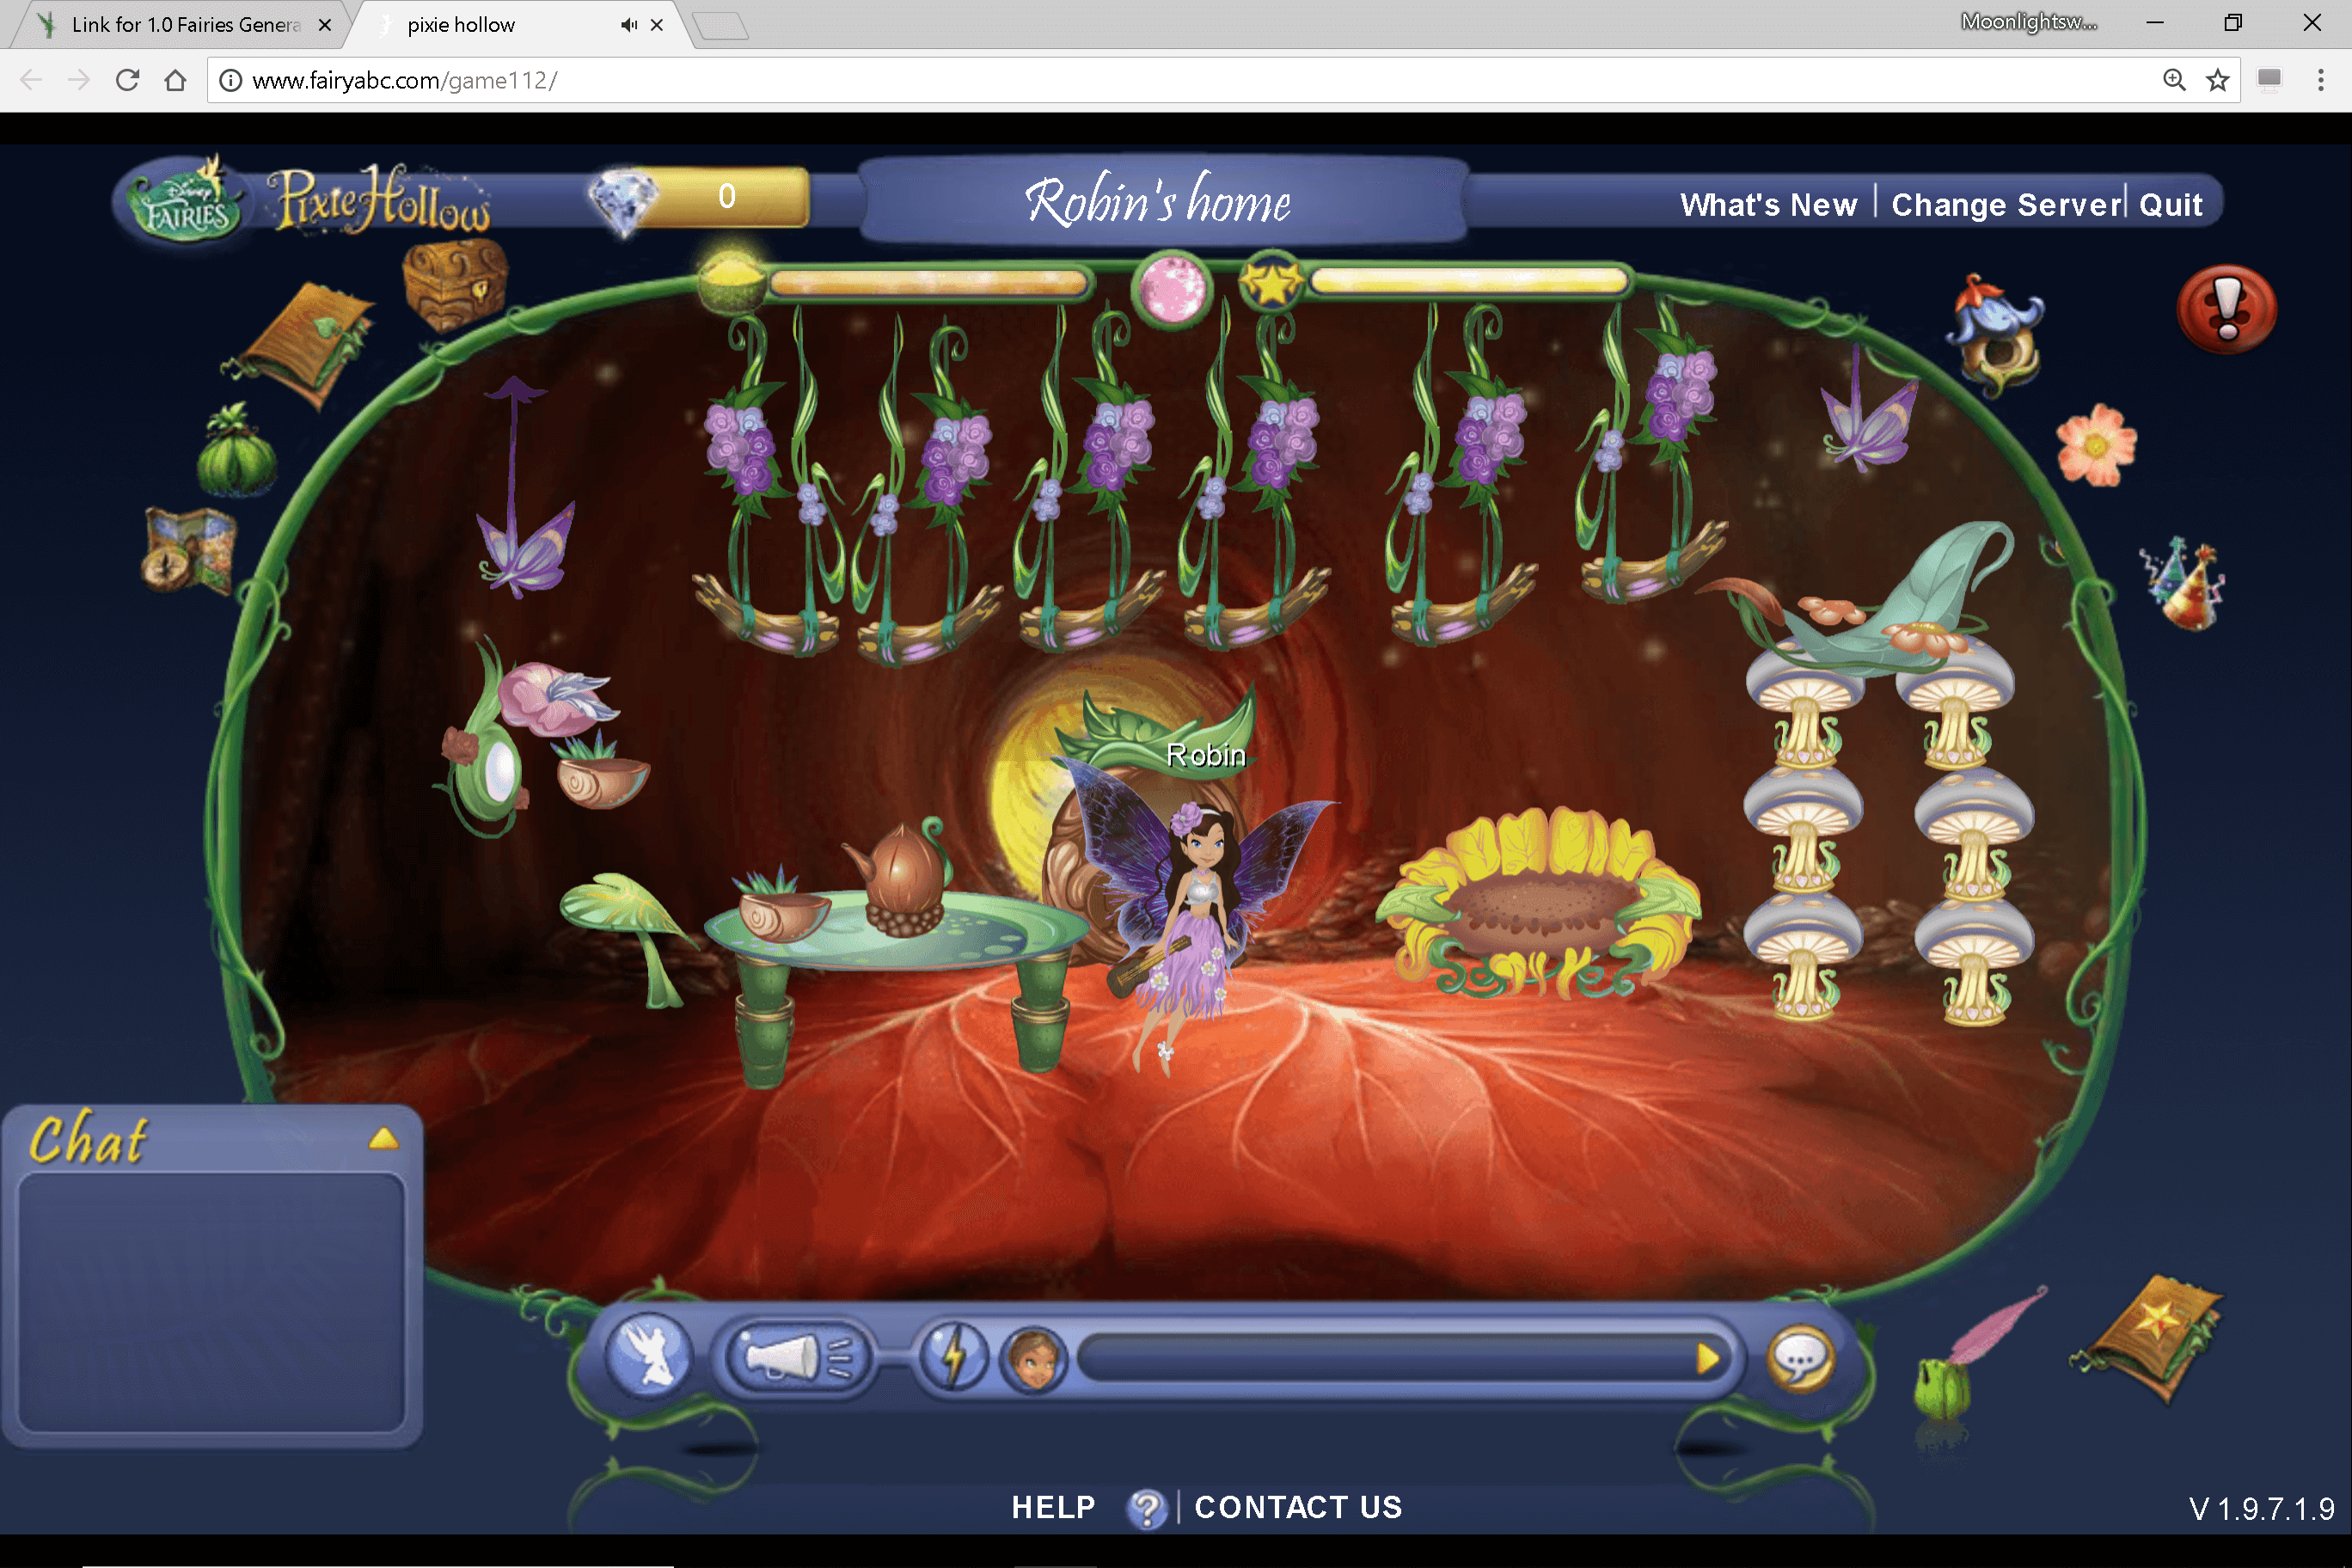This screenshot has width=2352, height=1568.
Task: Click the pixie dust progress bar
Action: click(928, 283)
